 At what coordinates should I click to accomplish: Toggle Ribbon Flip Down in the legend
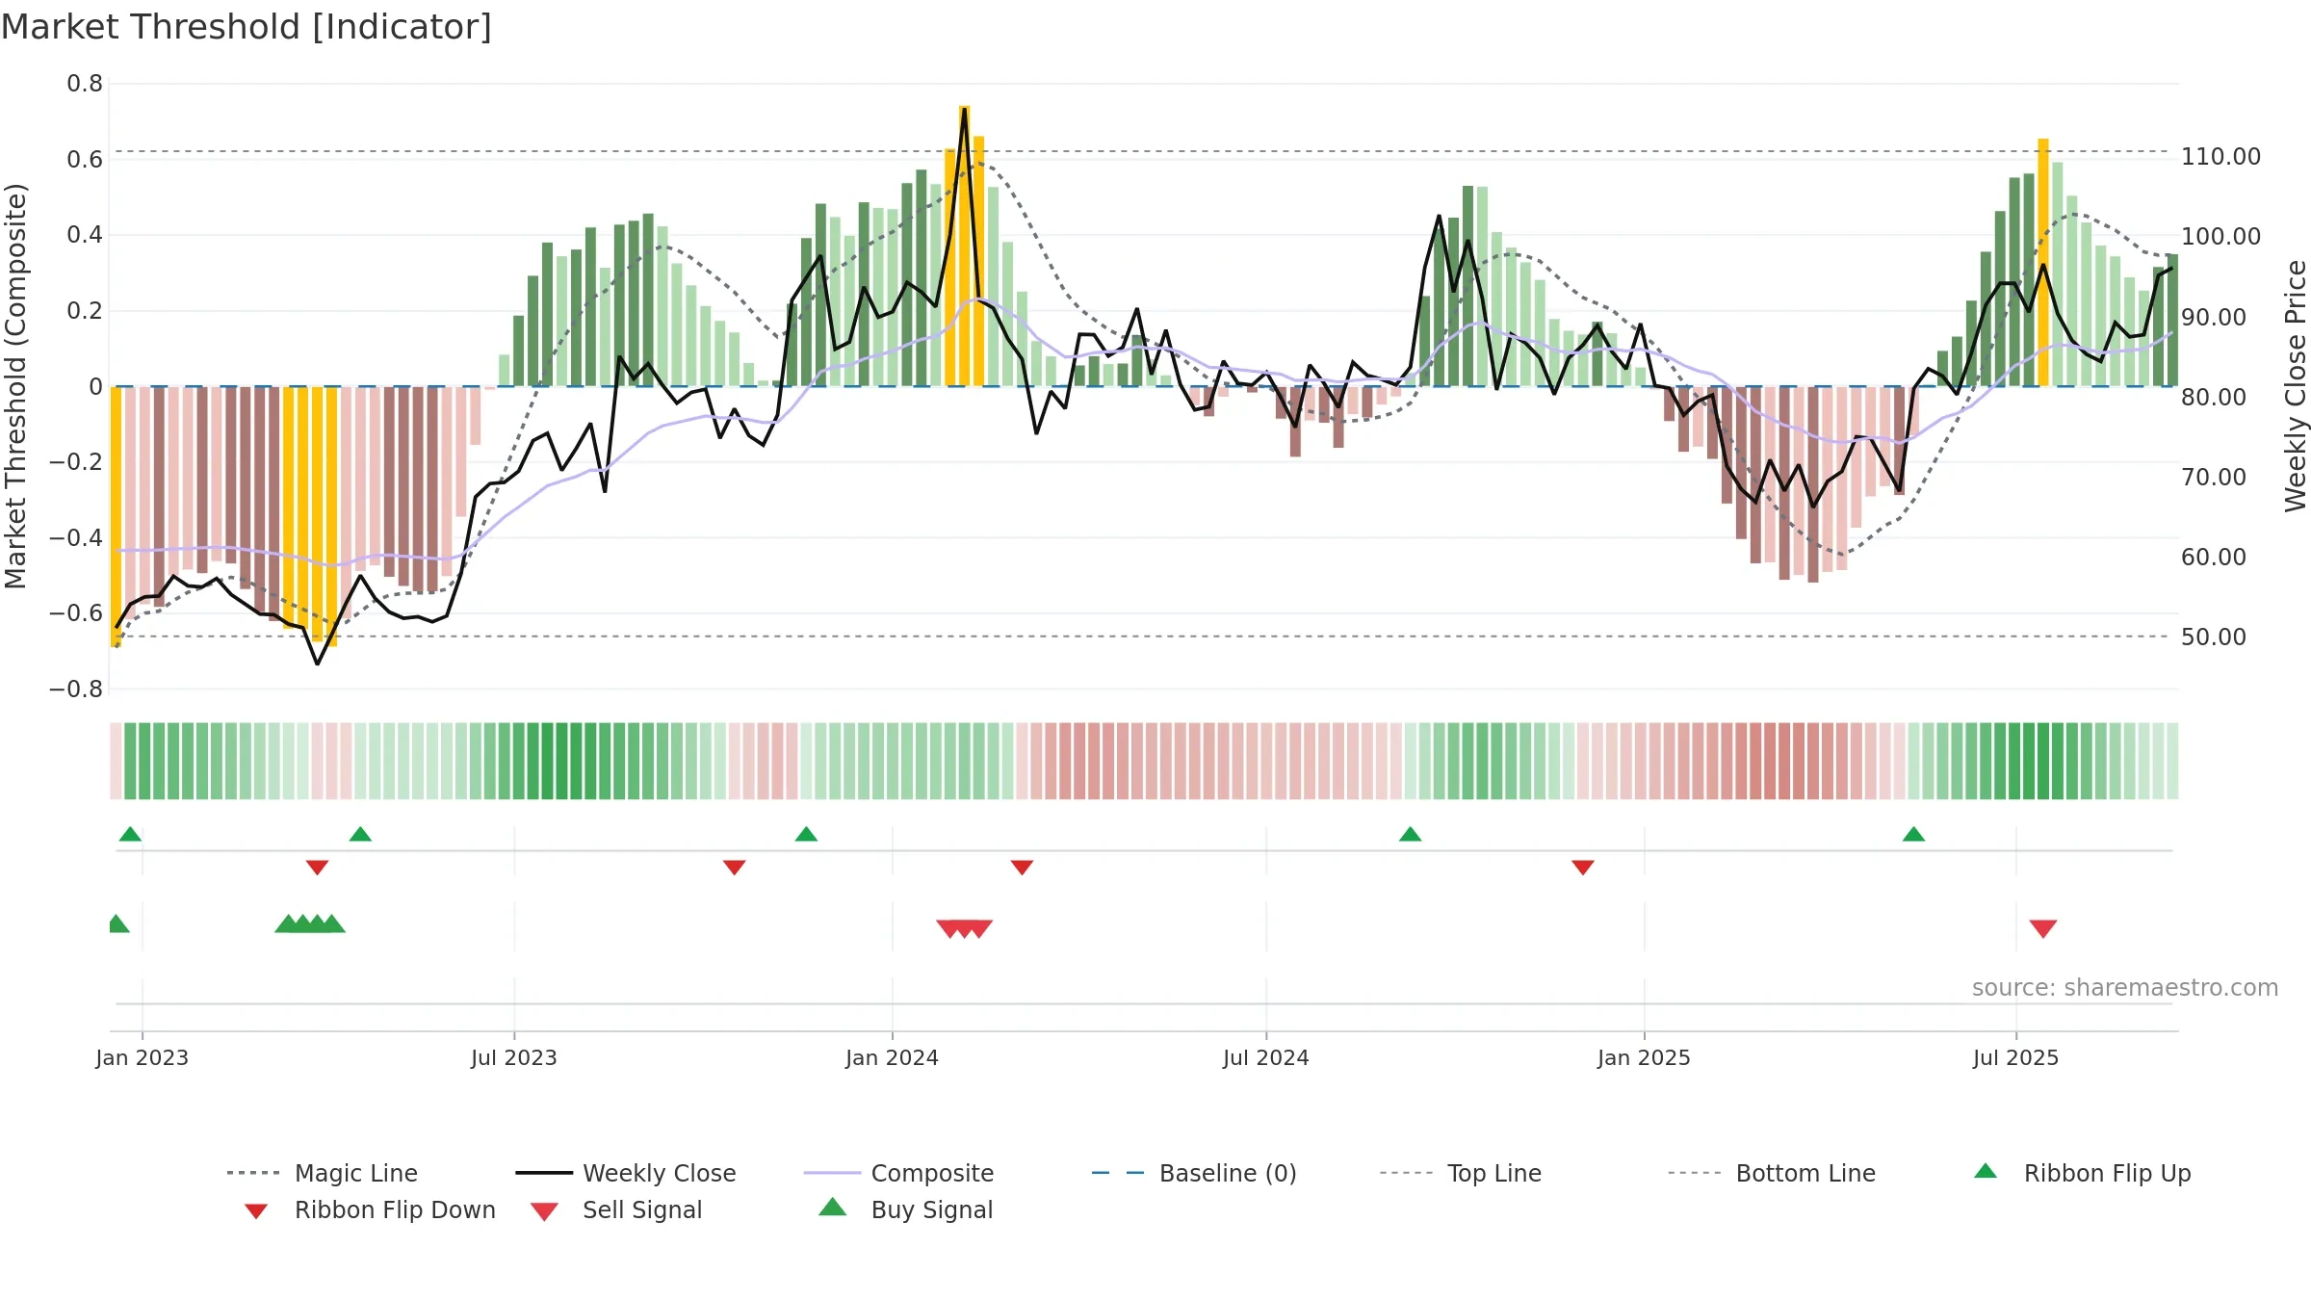370,1209
